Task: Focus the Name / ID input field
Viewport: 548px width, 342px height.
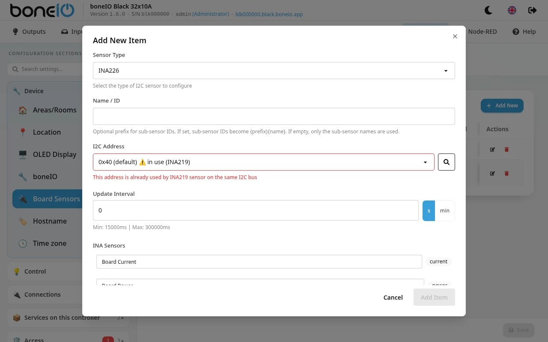Action: tap(274, 116)
